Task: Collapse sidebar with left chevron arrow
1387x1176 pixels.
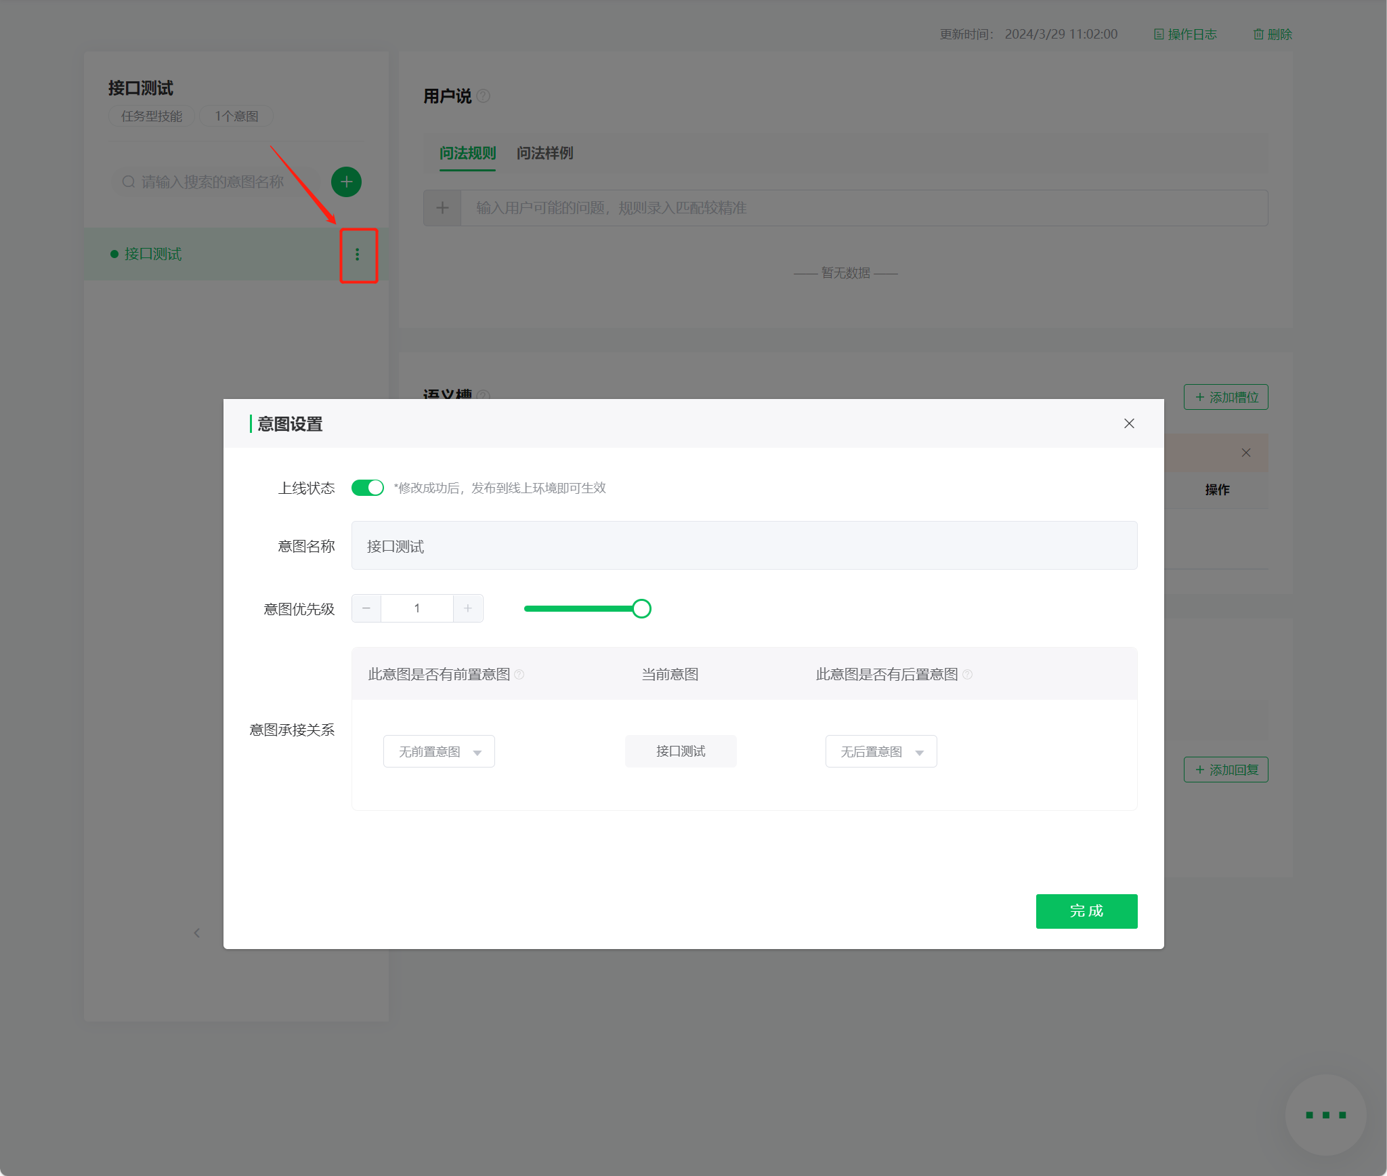Action: (x=197, y=933)
